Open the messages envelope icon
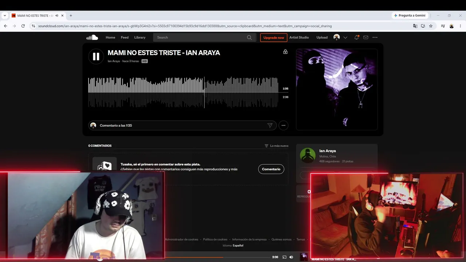Viewport: 466px width, 262px height. [366, 37]
